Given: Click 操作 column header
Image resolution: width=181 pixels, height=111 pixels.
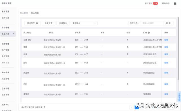Looking at the screenshot, I should tap(166, 33).
